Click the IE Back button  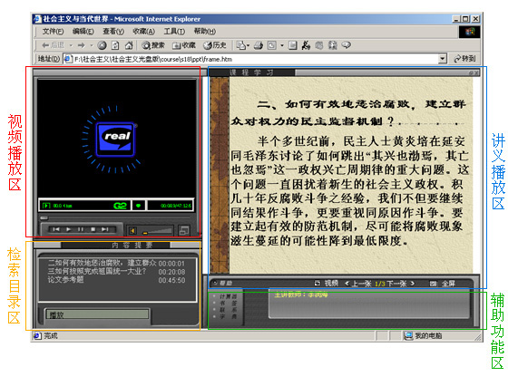(53, 45)
